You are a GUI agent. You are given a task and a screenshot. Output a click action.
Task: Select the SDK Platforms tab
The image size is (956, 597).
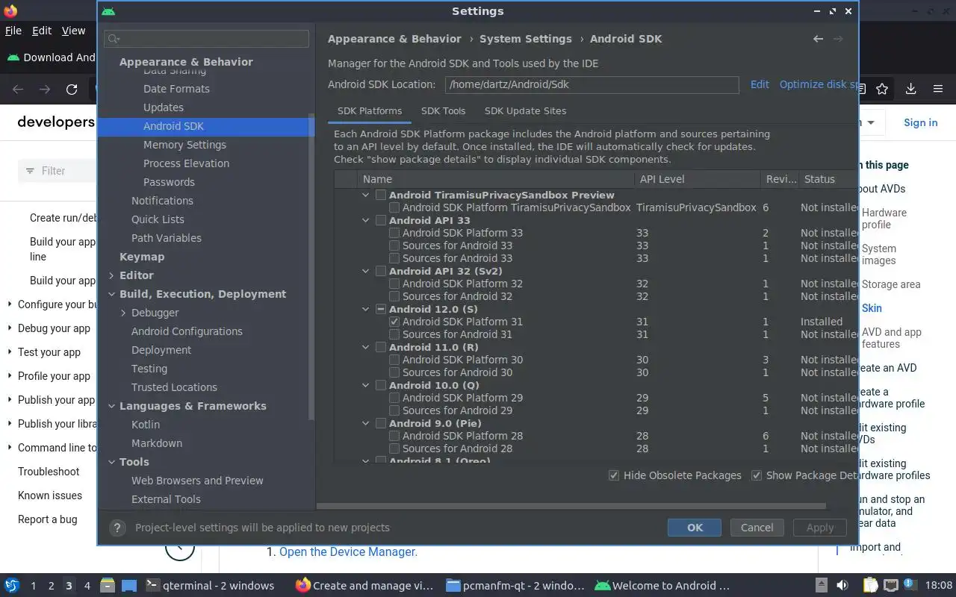(x=370, y=110)
